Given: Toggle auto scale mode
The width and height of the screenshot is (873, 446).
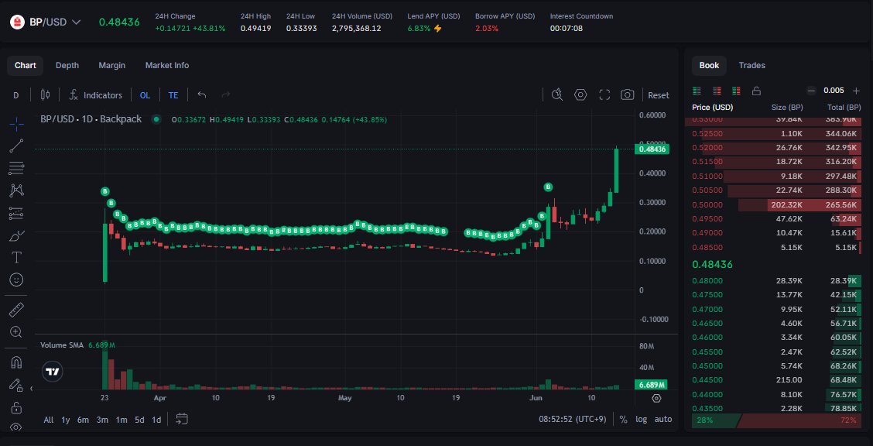Looking at the screenshot, I should [663, 419].
